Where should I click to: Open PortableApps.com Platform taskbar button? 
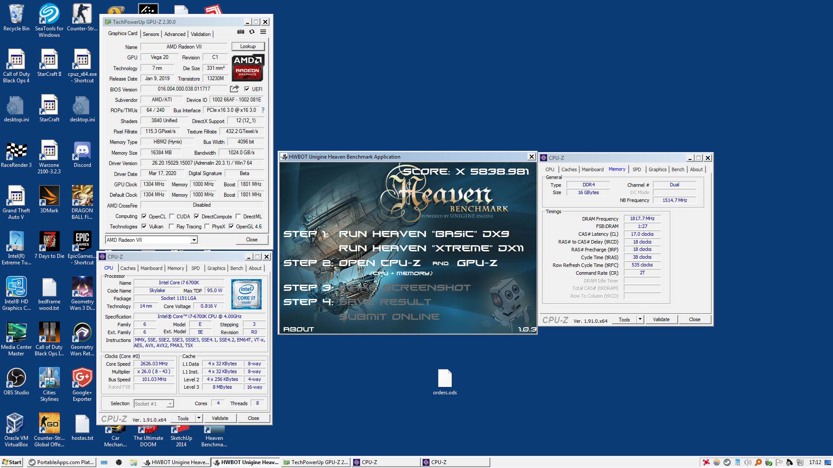click(62, 462)
